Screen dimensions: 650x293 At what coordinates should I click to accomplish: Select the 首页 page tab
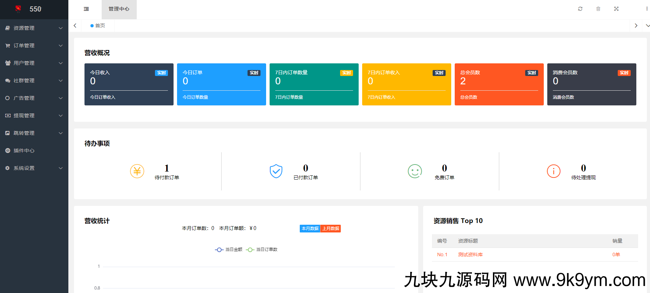98,26
